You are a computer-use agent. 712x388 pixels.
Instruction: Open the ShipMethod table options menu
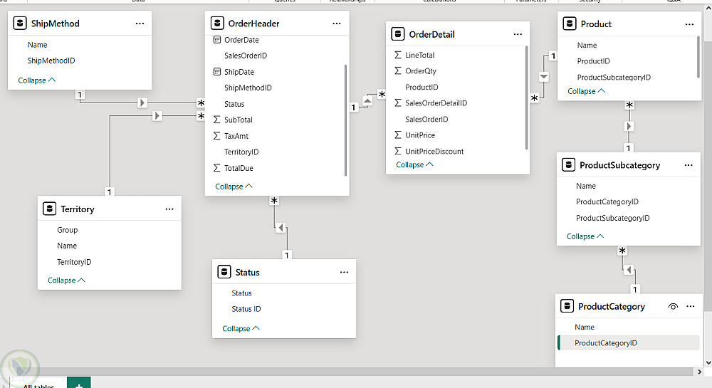tap(140, 23)
